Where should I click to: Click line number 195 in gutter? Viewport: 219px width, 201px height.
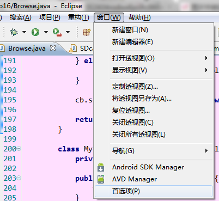point(10,100)
